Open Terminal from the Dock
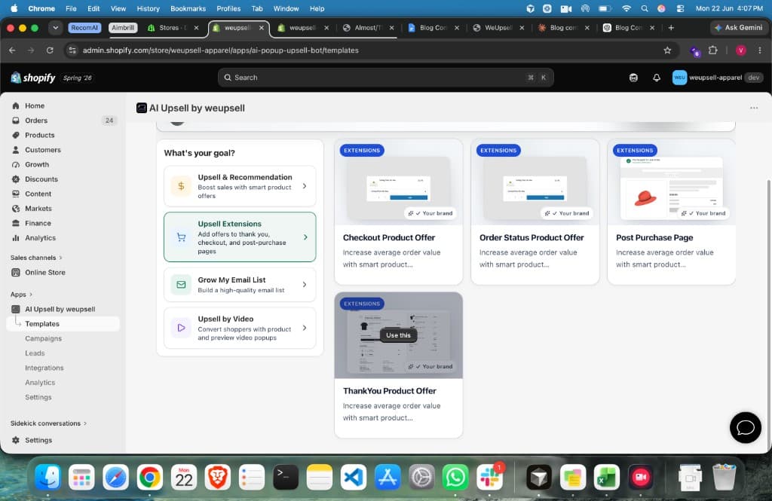This screenshot has height=501, width=772. click(x=286, y=477)
